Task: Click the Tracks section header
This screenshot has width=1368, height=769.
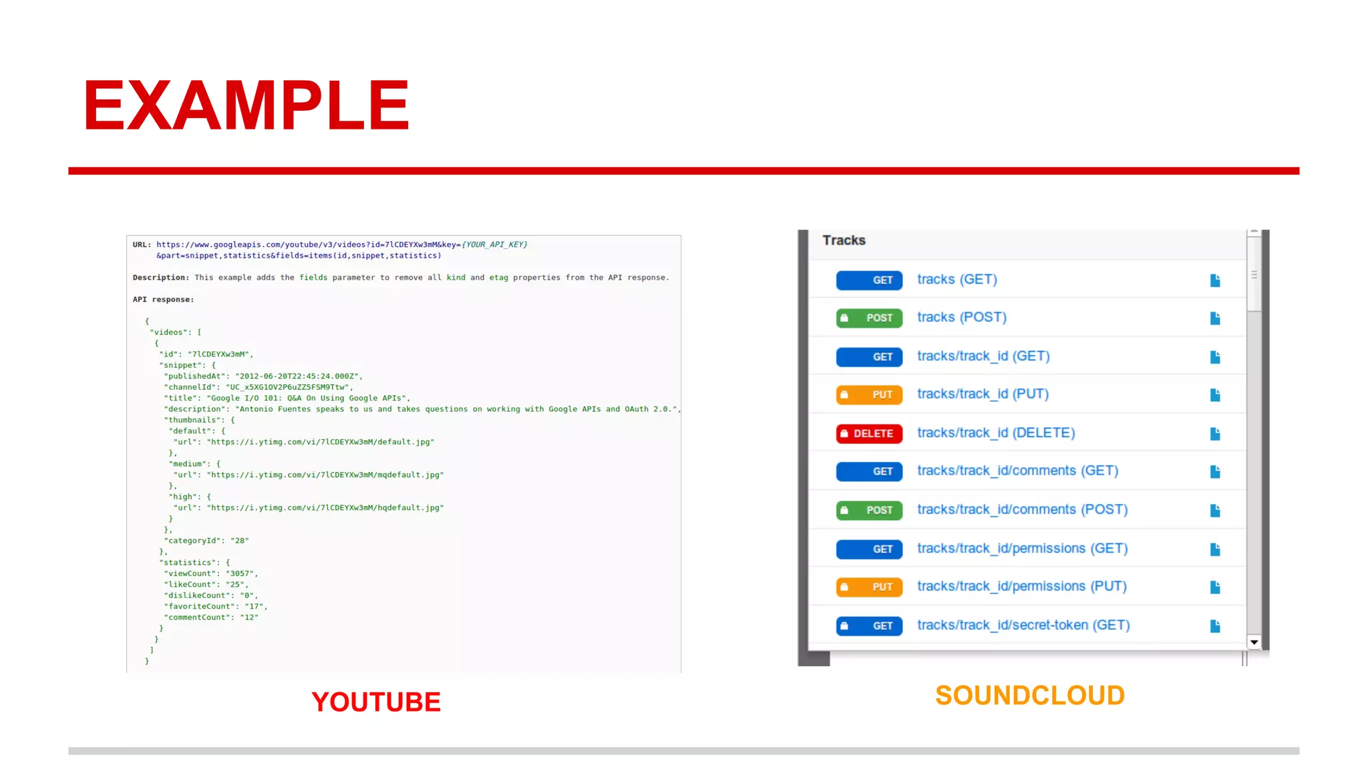Action: point(844,240)
